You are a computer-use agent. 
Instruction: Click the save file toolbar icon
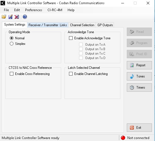(x=10, y=17)
